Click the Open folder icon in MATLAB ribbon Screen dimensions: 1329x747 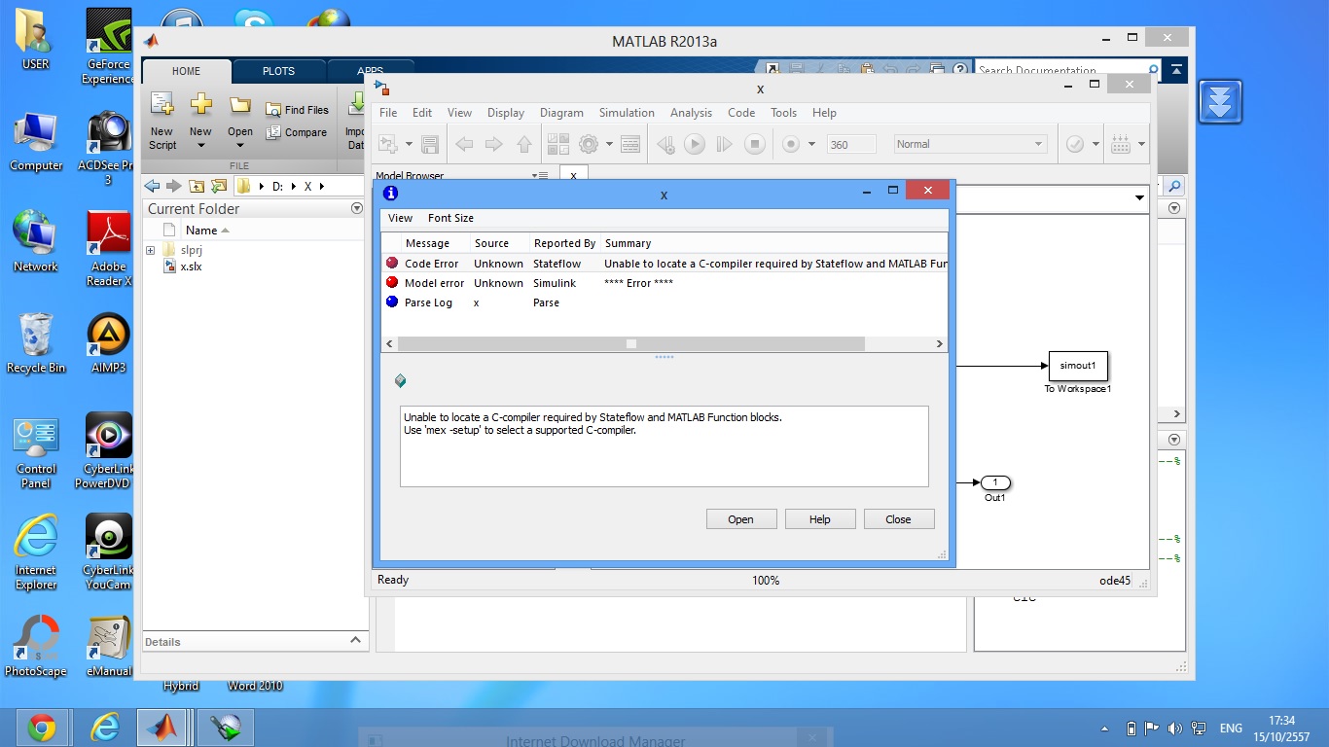click(240, 105)
